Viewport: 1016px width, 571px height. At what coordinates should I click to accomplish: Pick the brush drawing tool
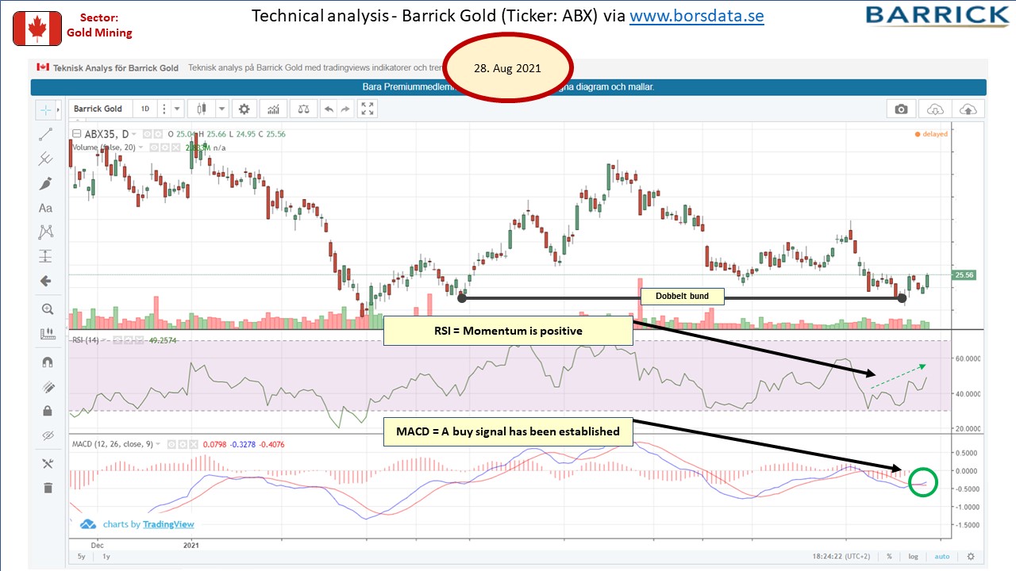45,183
